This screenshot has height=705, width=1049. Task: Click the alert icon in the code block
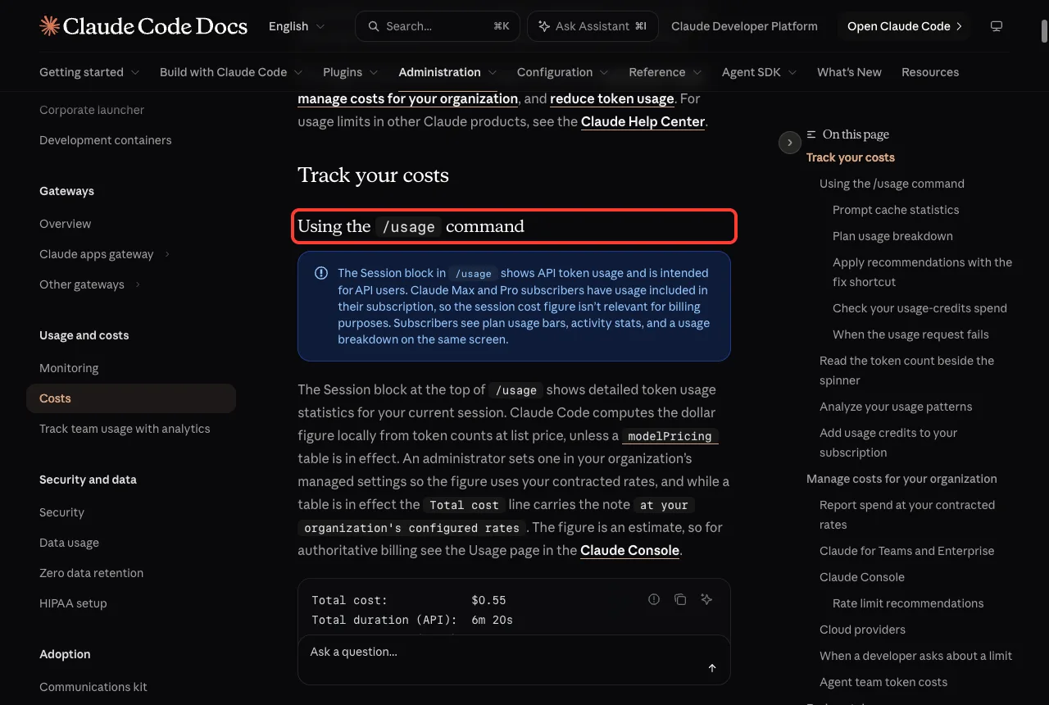point(654,599)
